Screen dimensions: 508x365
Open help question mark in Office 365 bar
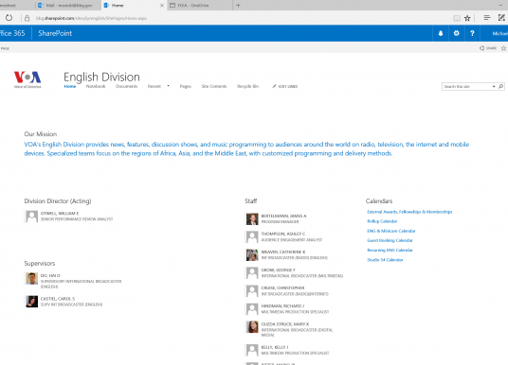click(x=472, y=33)
